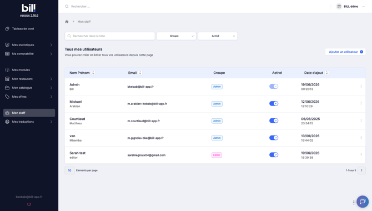Viewport: 372px width, 211px height.
Task: Go to page 1 pagination button
Action: pyautogui.click(x=361, y=170)
